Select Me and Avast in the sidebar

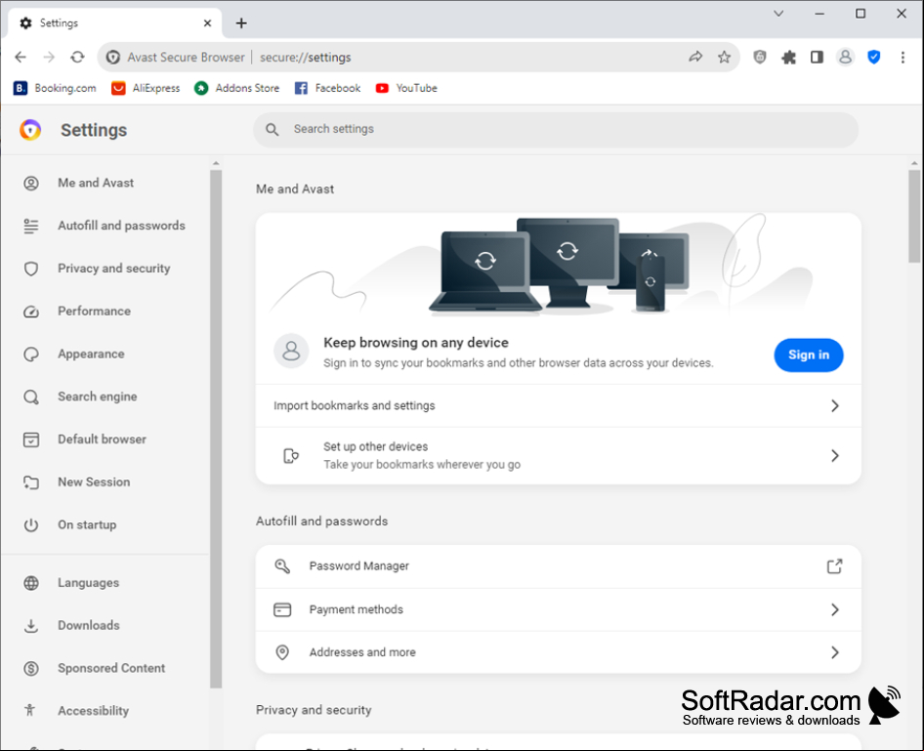coord(96,183)
